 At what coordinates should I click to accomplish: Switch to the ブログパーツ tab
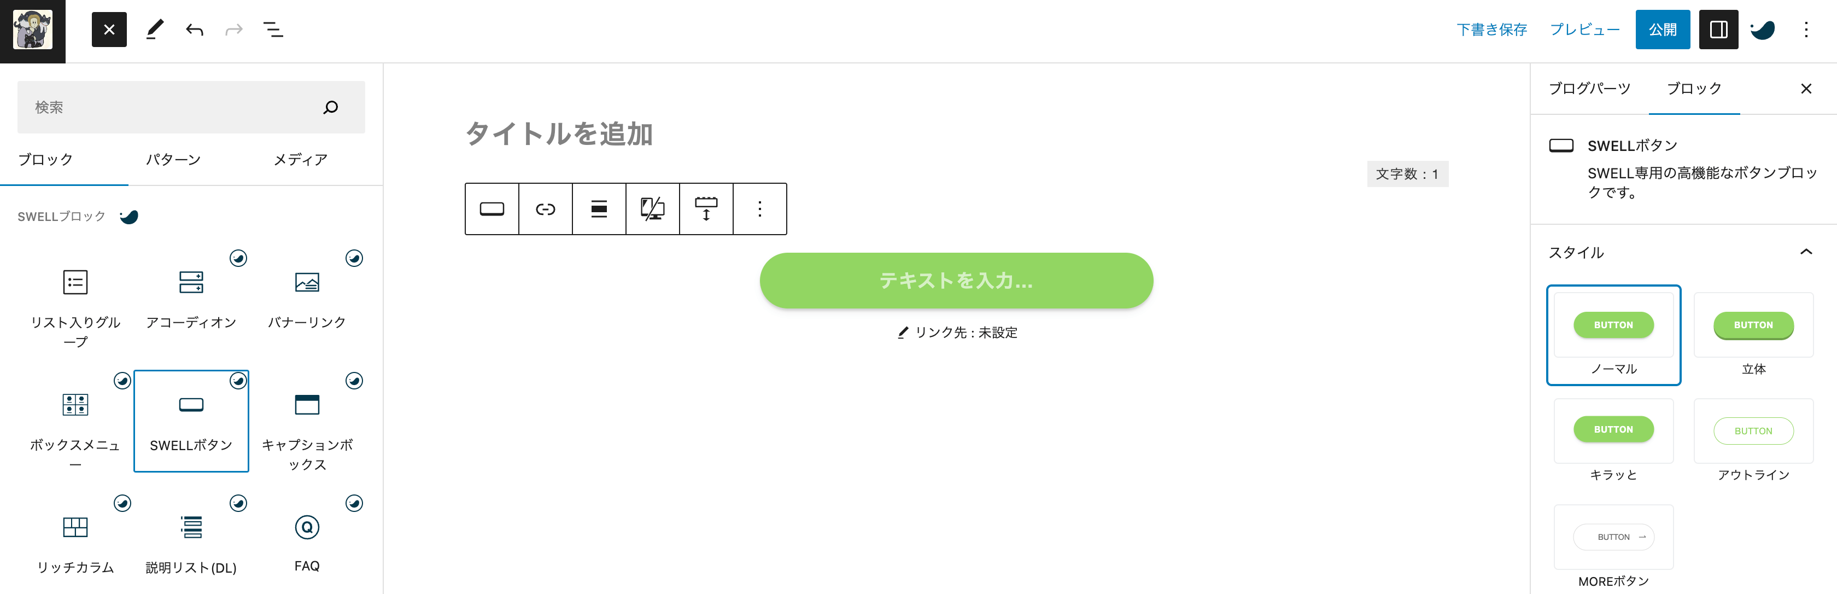click(1589, 89)
